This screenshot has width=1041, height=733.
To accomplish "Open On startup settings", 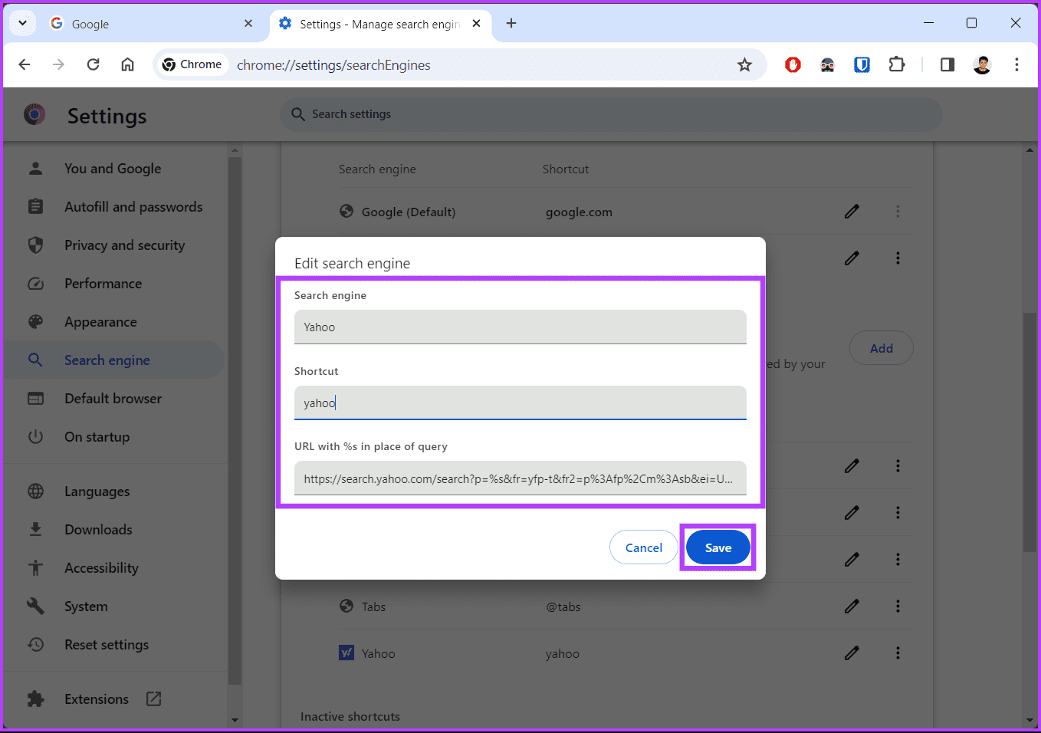I will pyautogui.click(x=97, y=437).
